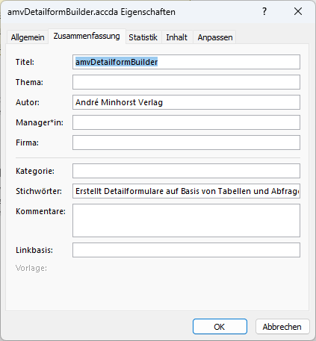Focus the Manager*in input field
Image resolution: width=316 pixels, height=341 pixels.
pyautogui.click(x=186, y=122)
